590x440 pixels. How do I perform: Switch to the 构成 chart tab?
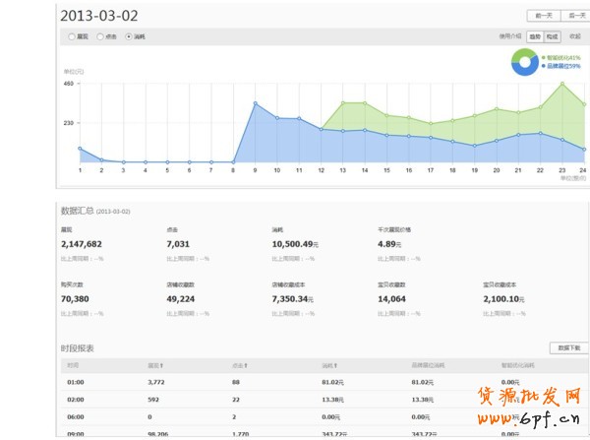[553, 36]
